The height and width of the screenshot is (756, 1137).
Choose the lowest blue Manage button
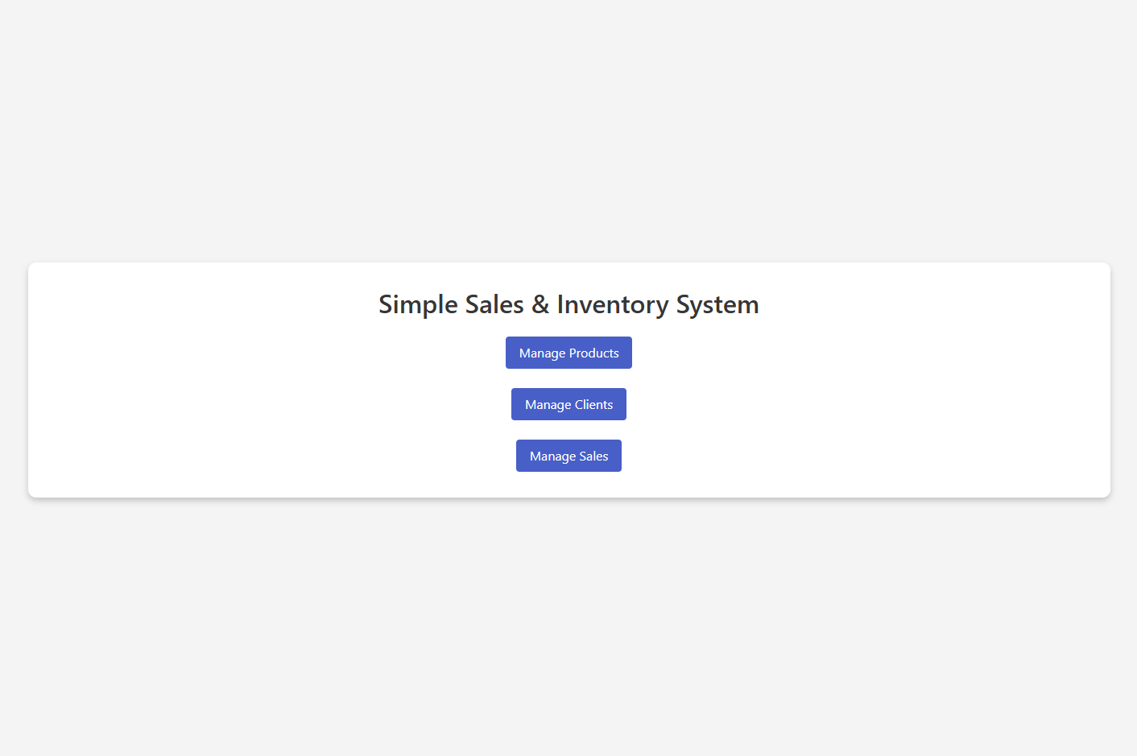[568, 456]
